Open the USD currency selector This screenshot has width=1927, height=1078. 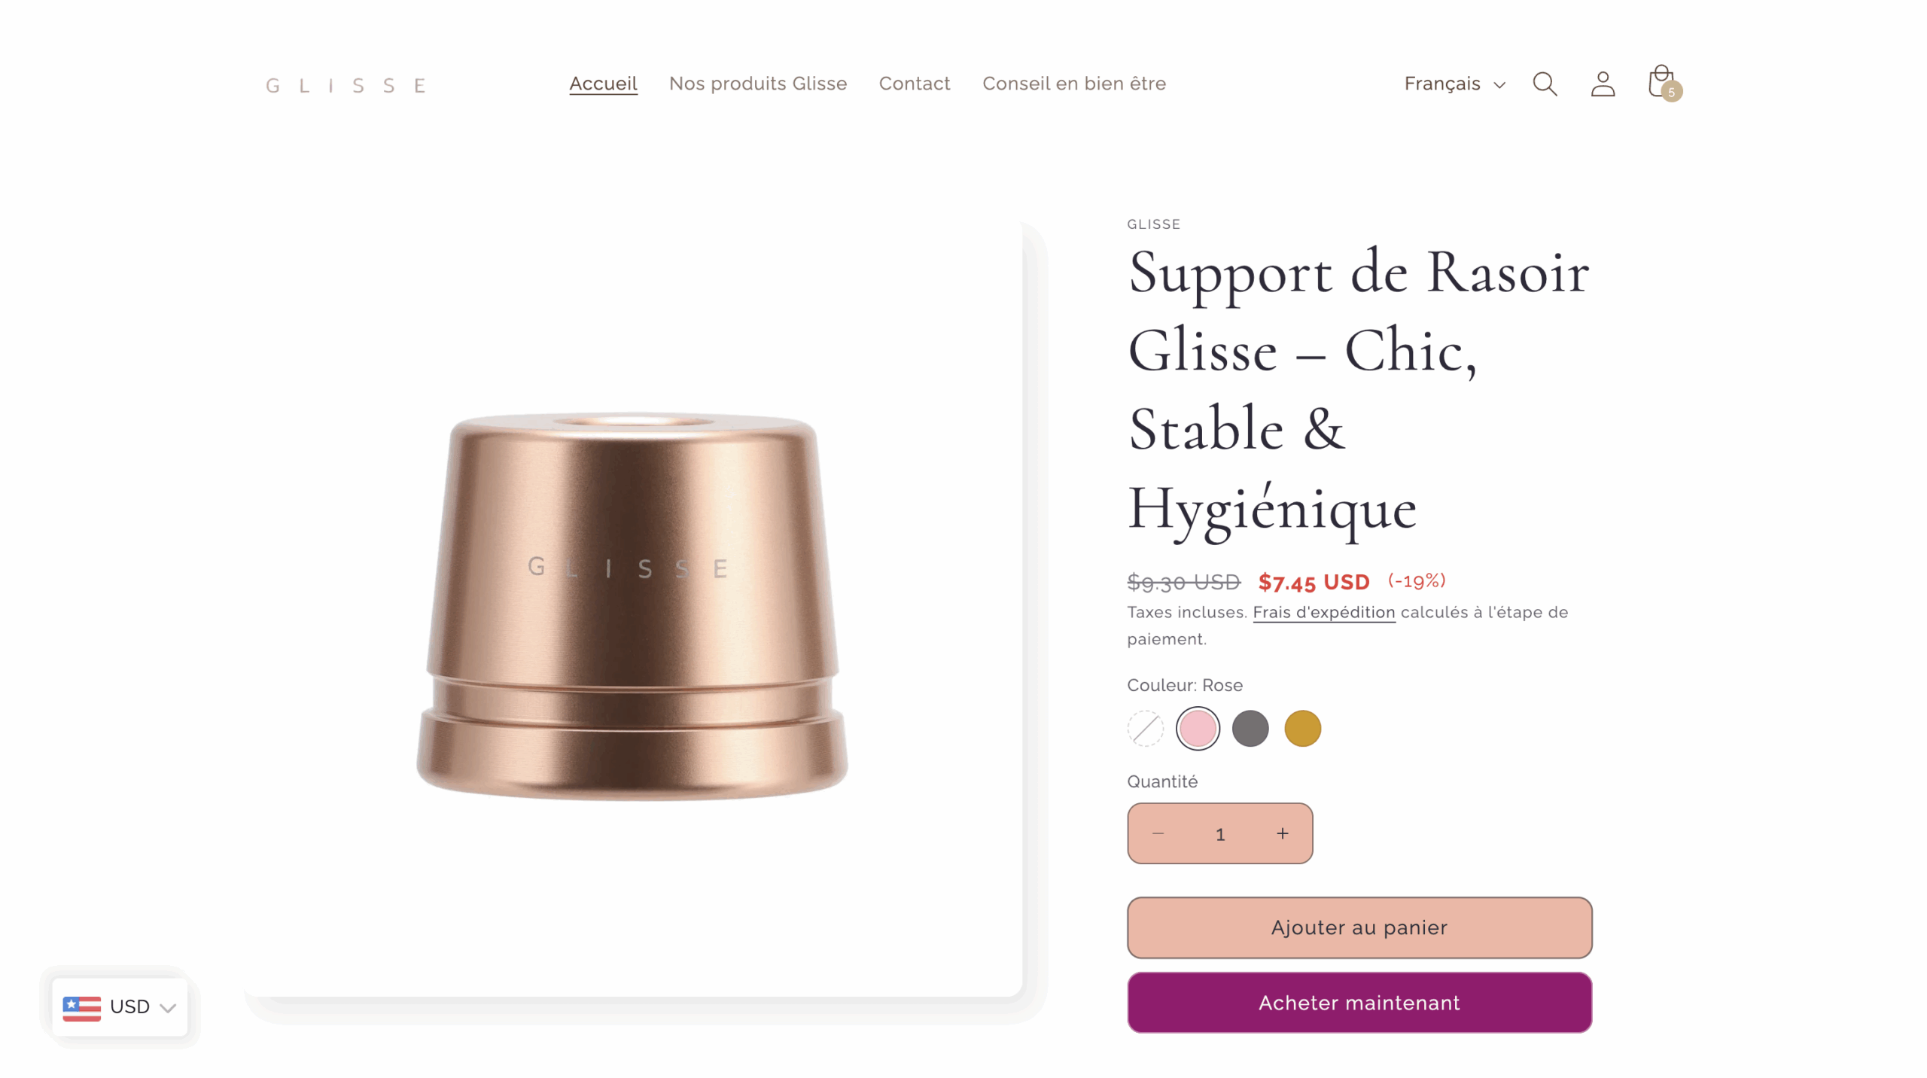click(120, 1007)
